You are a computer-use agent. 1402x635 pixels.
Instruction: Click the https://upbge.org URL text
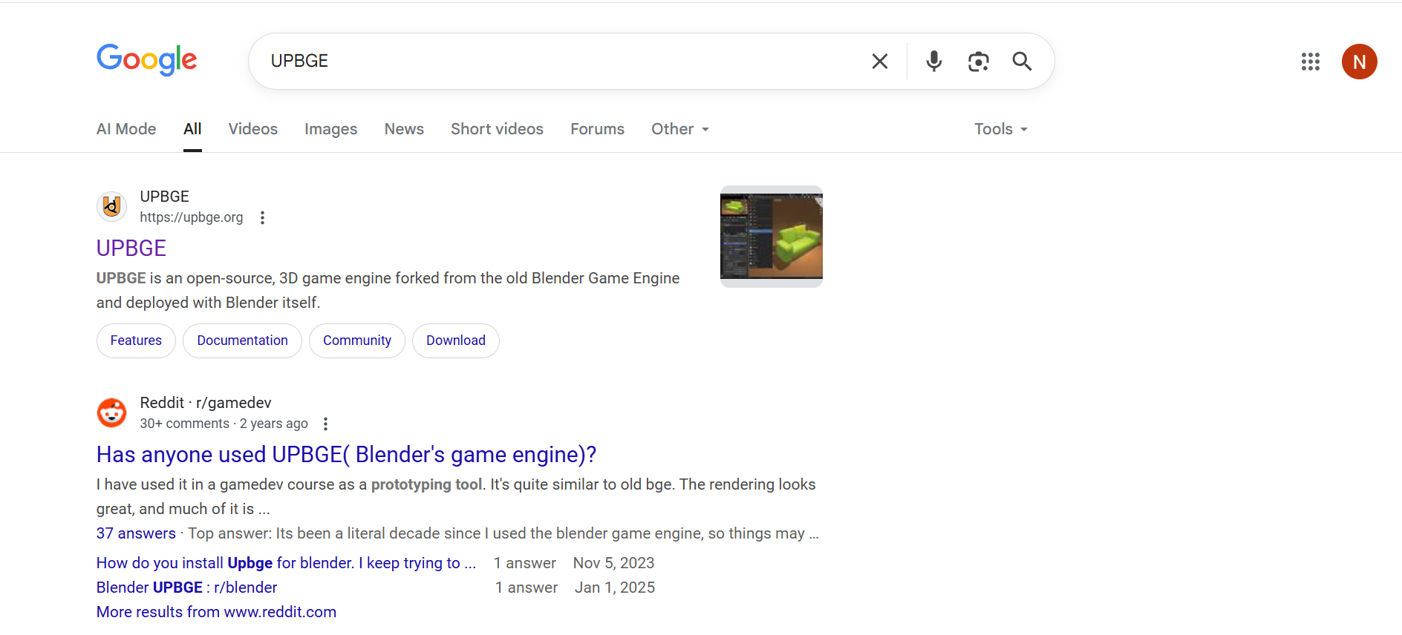tap(192, 217)
